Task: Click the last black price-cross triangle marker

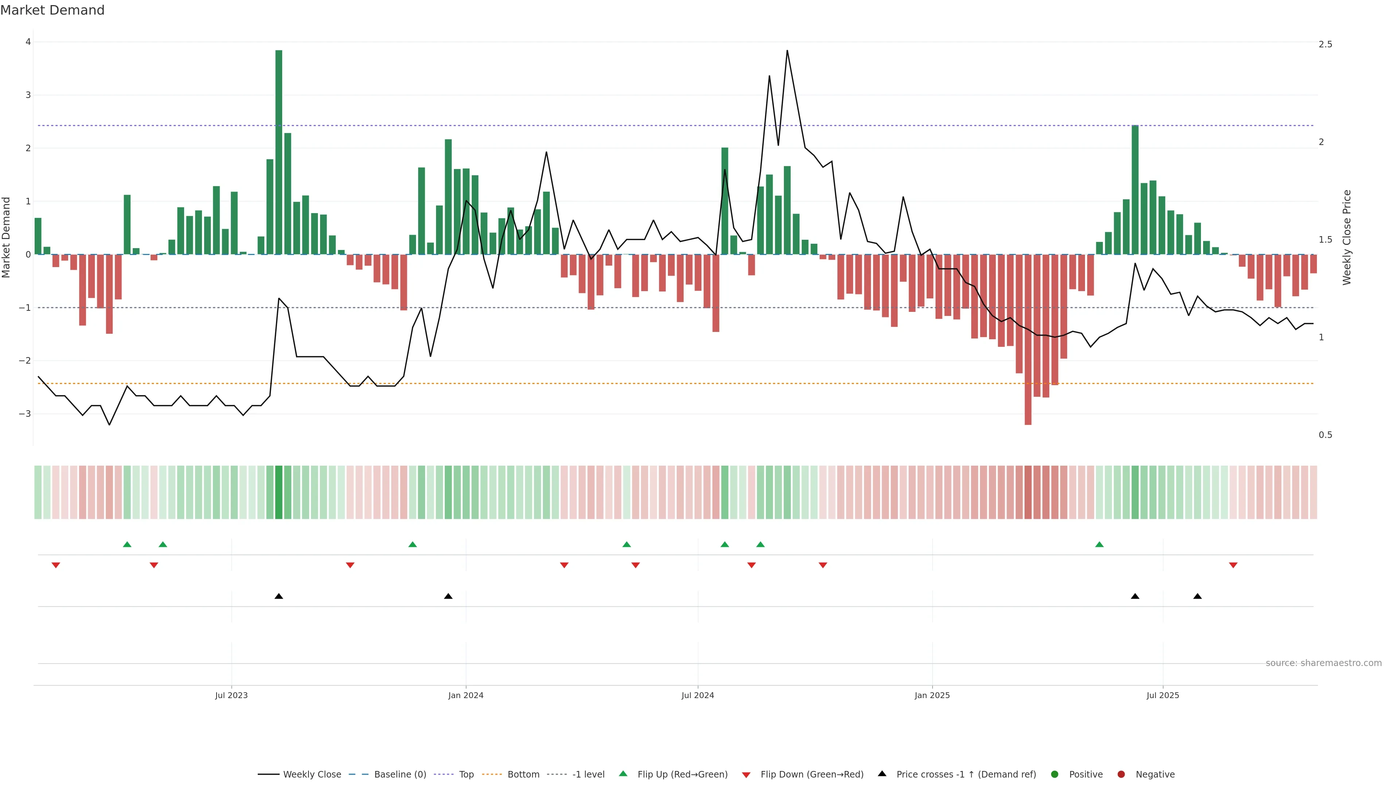Action: click(x=1197, y=596)
